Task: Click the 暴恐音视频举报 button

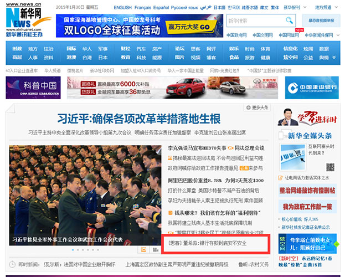Action: (x=321, y=20)
